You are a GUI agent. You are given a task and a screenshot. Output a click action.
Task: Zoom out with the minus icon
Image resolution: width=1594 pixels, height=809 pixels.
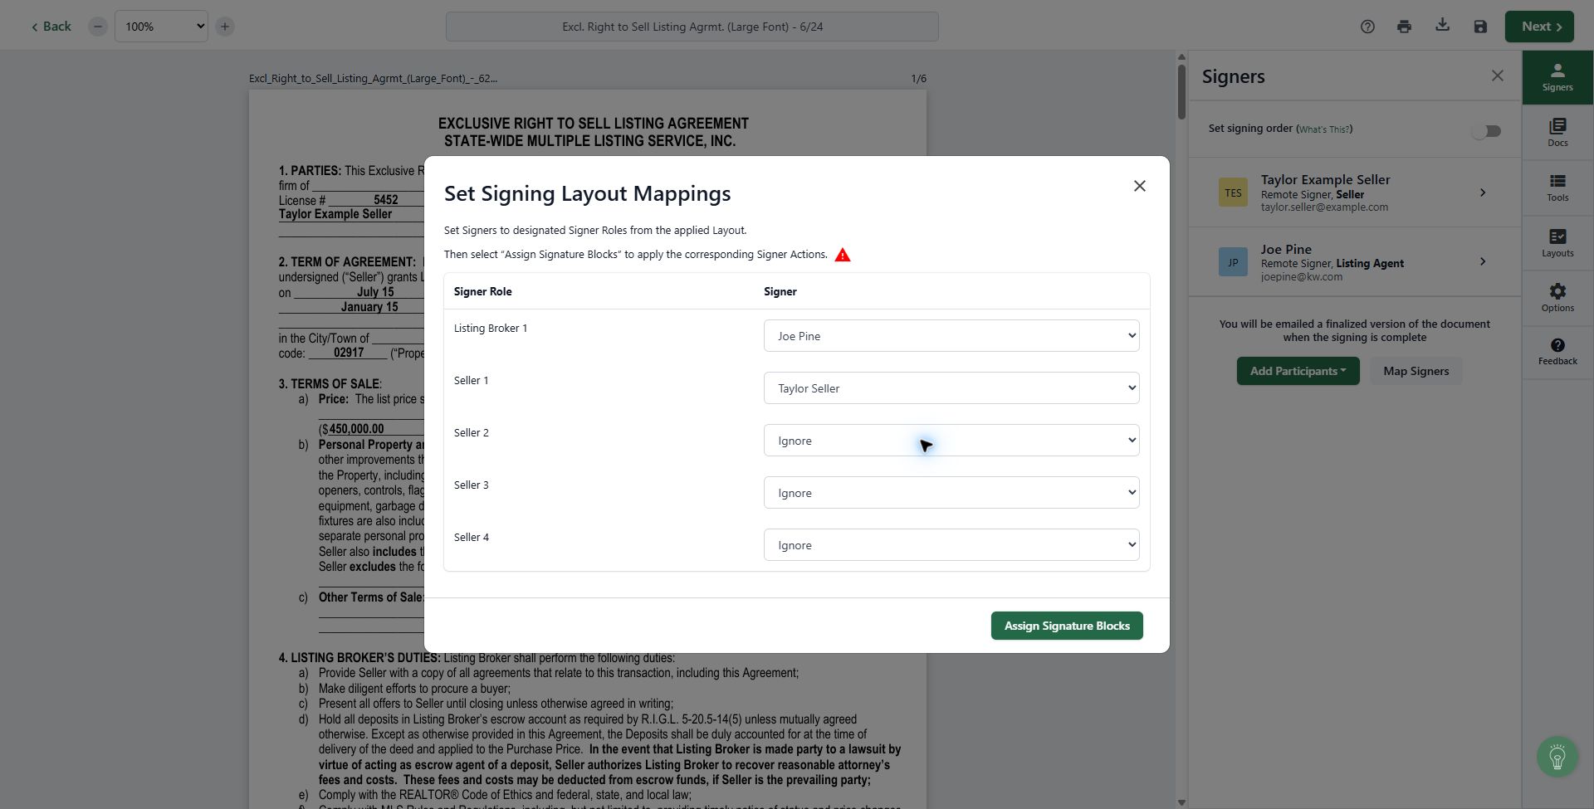coord(97,27)
